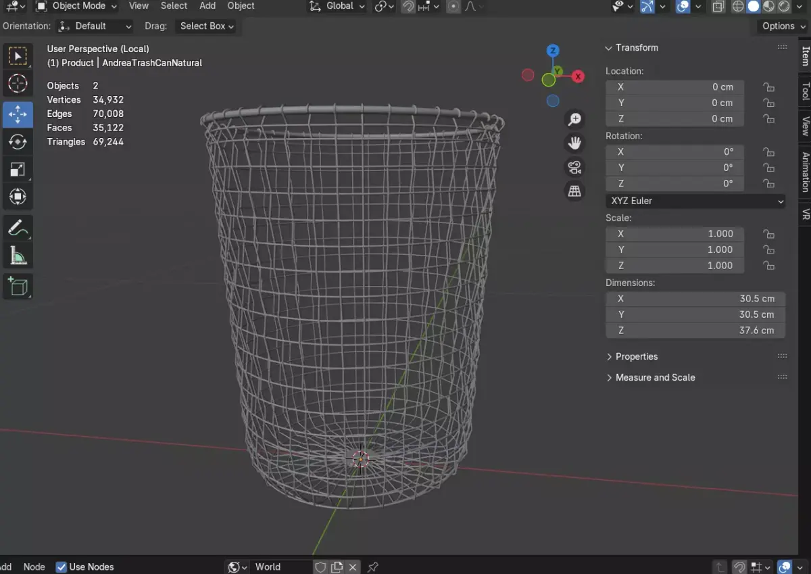Lock the Location X value
Image resolution: width=811 pixels, height=574 pixels.
768,87
